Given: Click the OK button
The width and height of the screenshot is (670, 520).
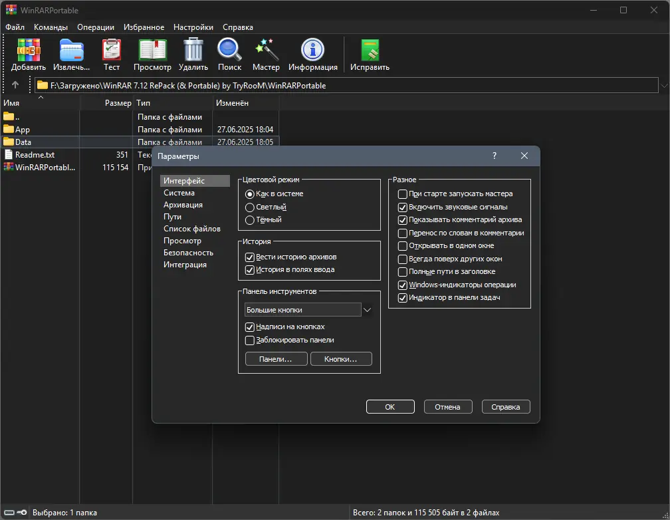Looking at the screenshot, I should [x=390, y=407].
